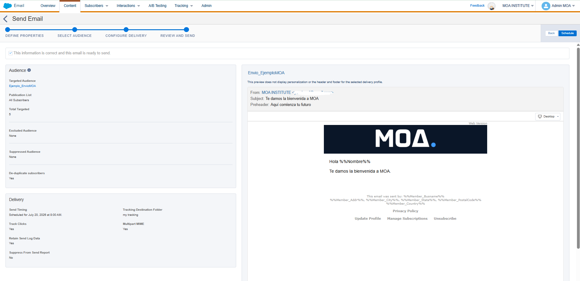Screen dimensions: 580x281
Task: Click the 'my tracking' folder value
Action: (x=130, y=215)
